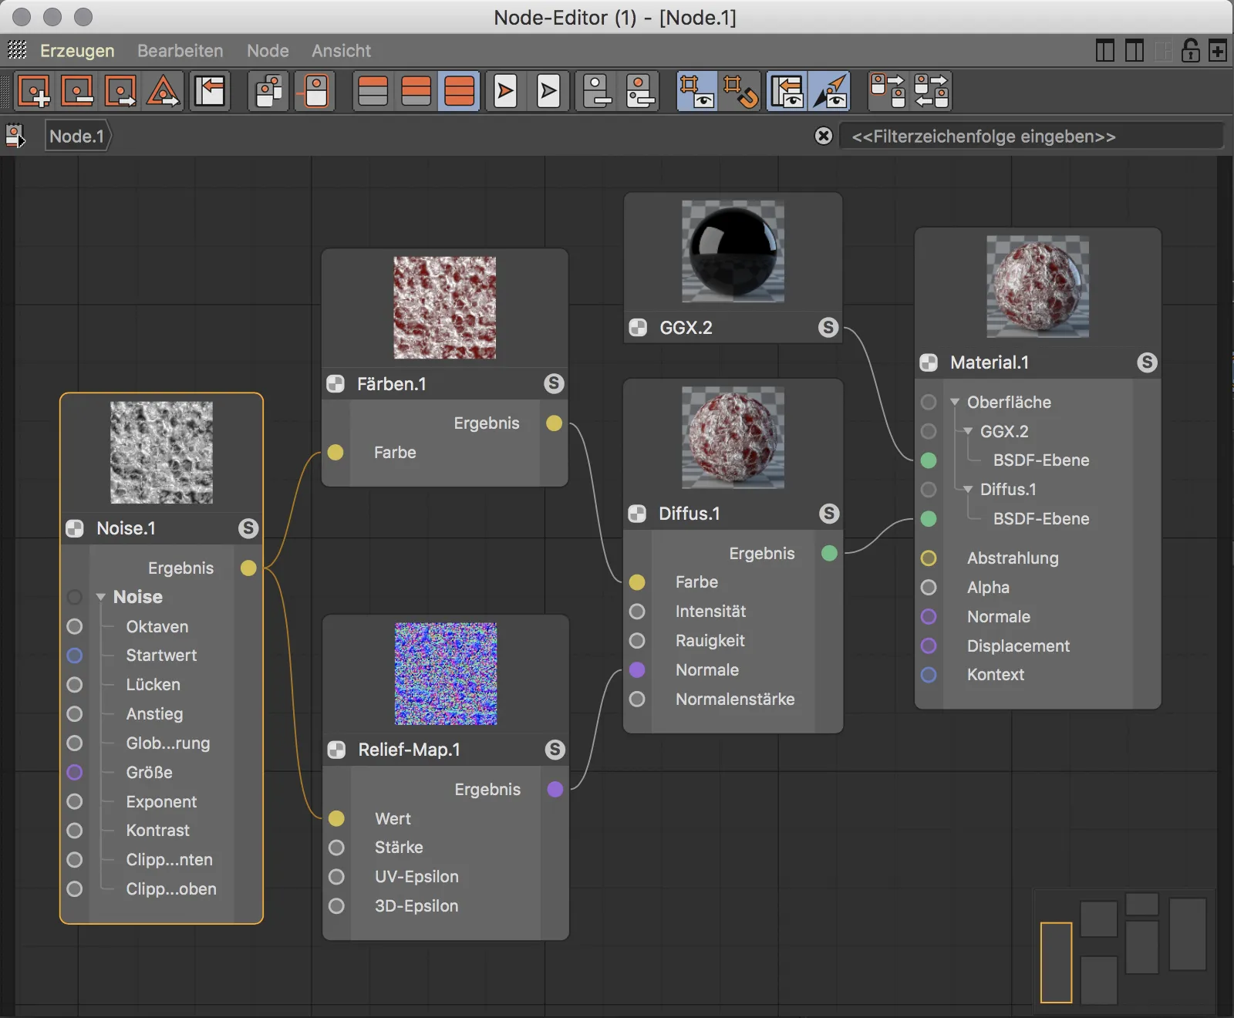1234x1018 pixels.
Task: Click the Oktaven input port in Noise.1
Action: (x=75, y=626)
